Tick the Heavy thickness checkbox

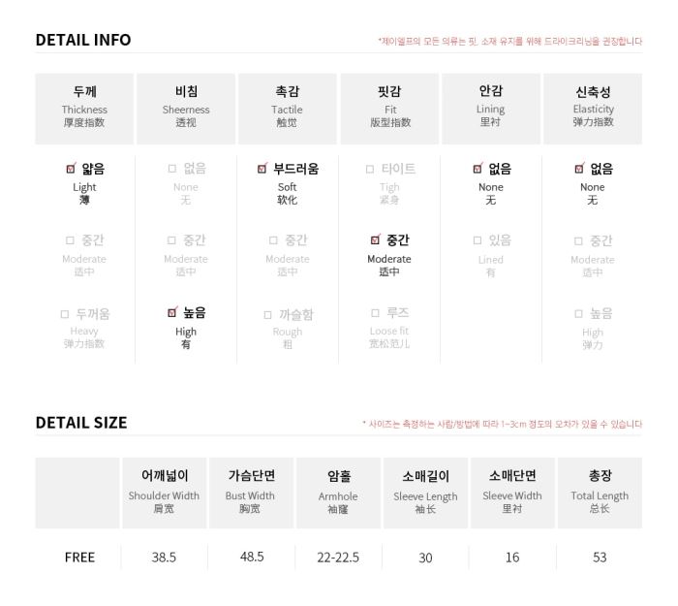click(65, 314)
